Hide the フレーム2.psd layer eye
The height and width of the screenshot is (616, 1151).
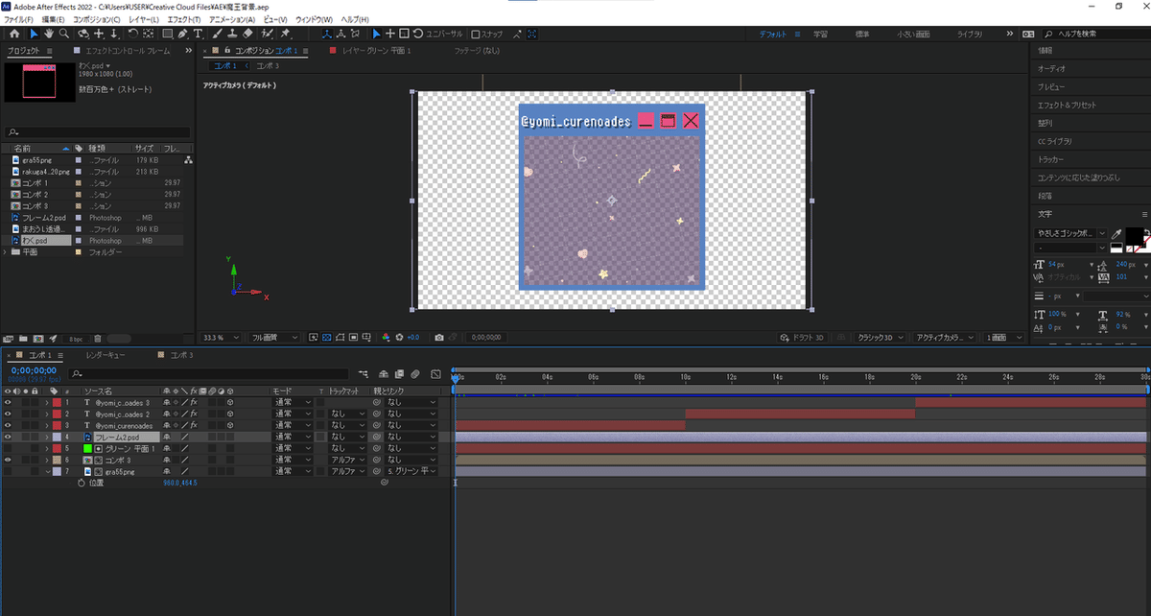click(x=8, y=437)
